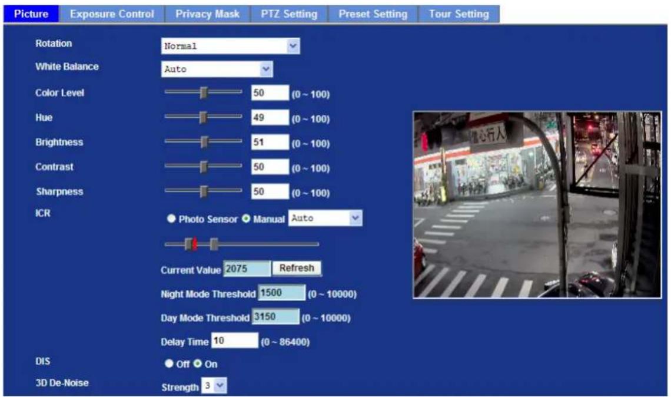Click the (0 ~ 86400) range text

coord(285,342)
